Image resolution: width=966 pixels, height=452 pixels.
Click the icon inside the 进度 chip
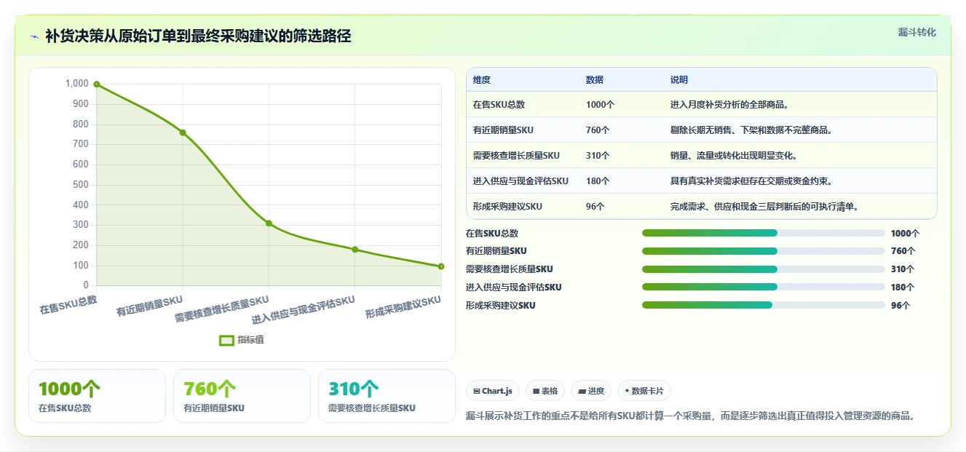point(582,391)
